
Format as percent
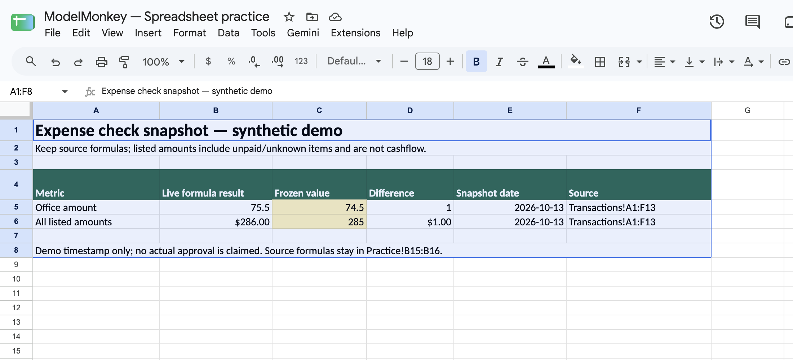click(231, 61)
